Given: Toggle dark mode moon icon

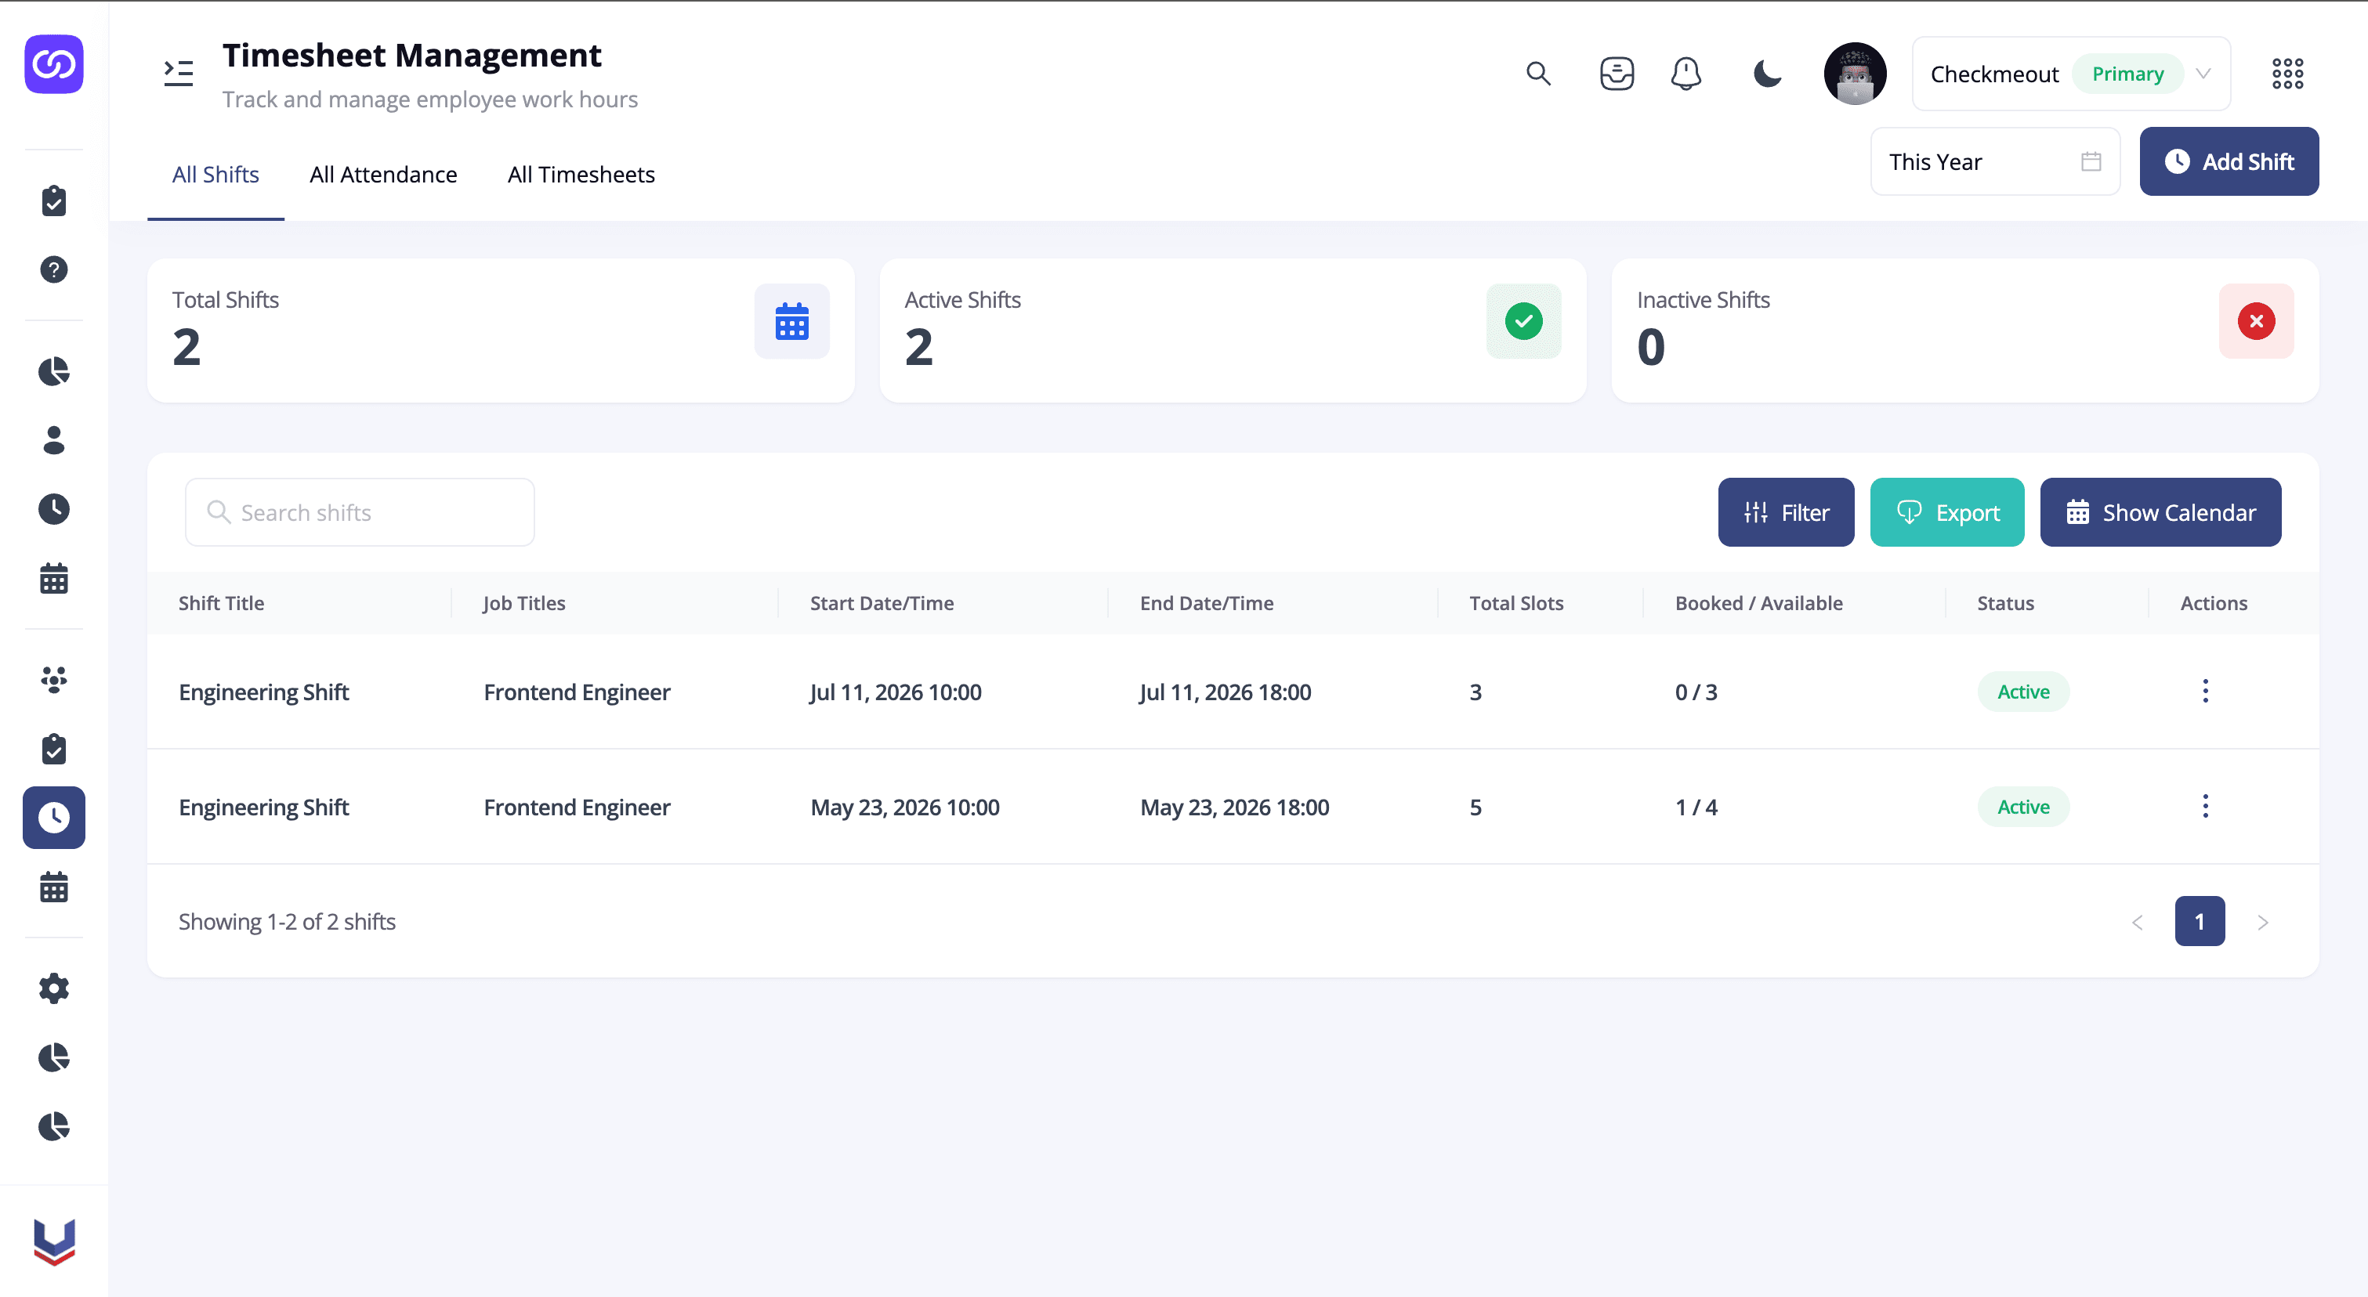Looking at the screenshot, I should tap(1767, 74).
